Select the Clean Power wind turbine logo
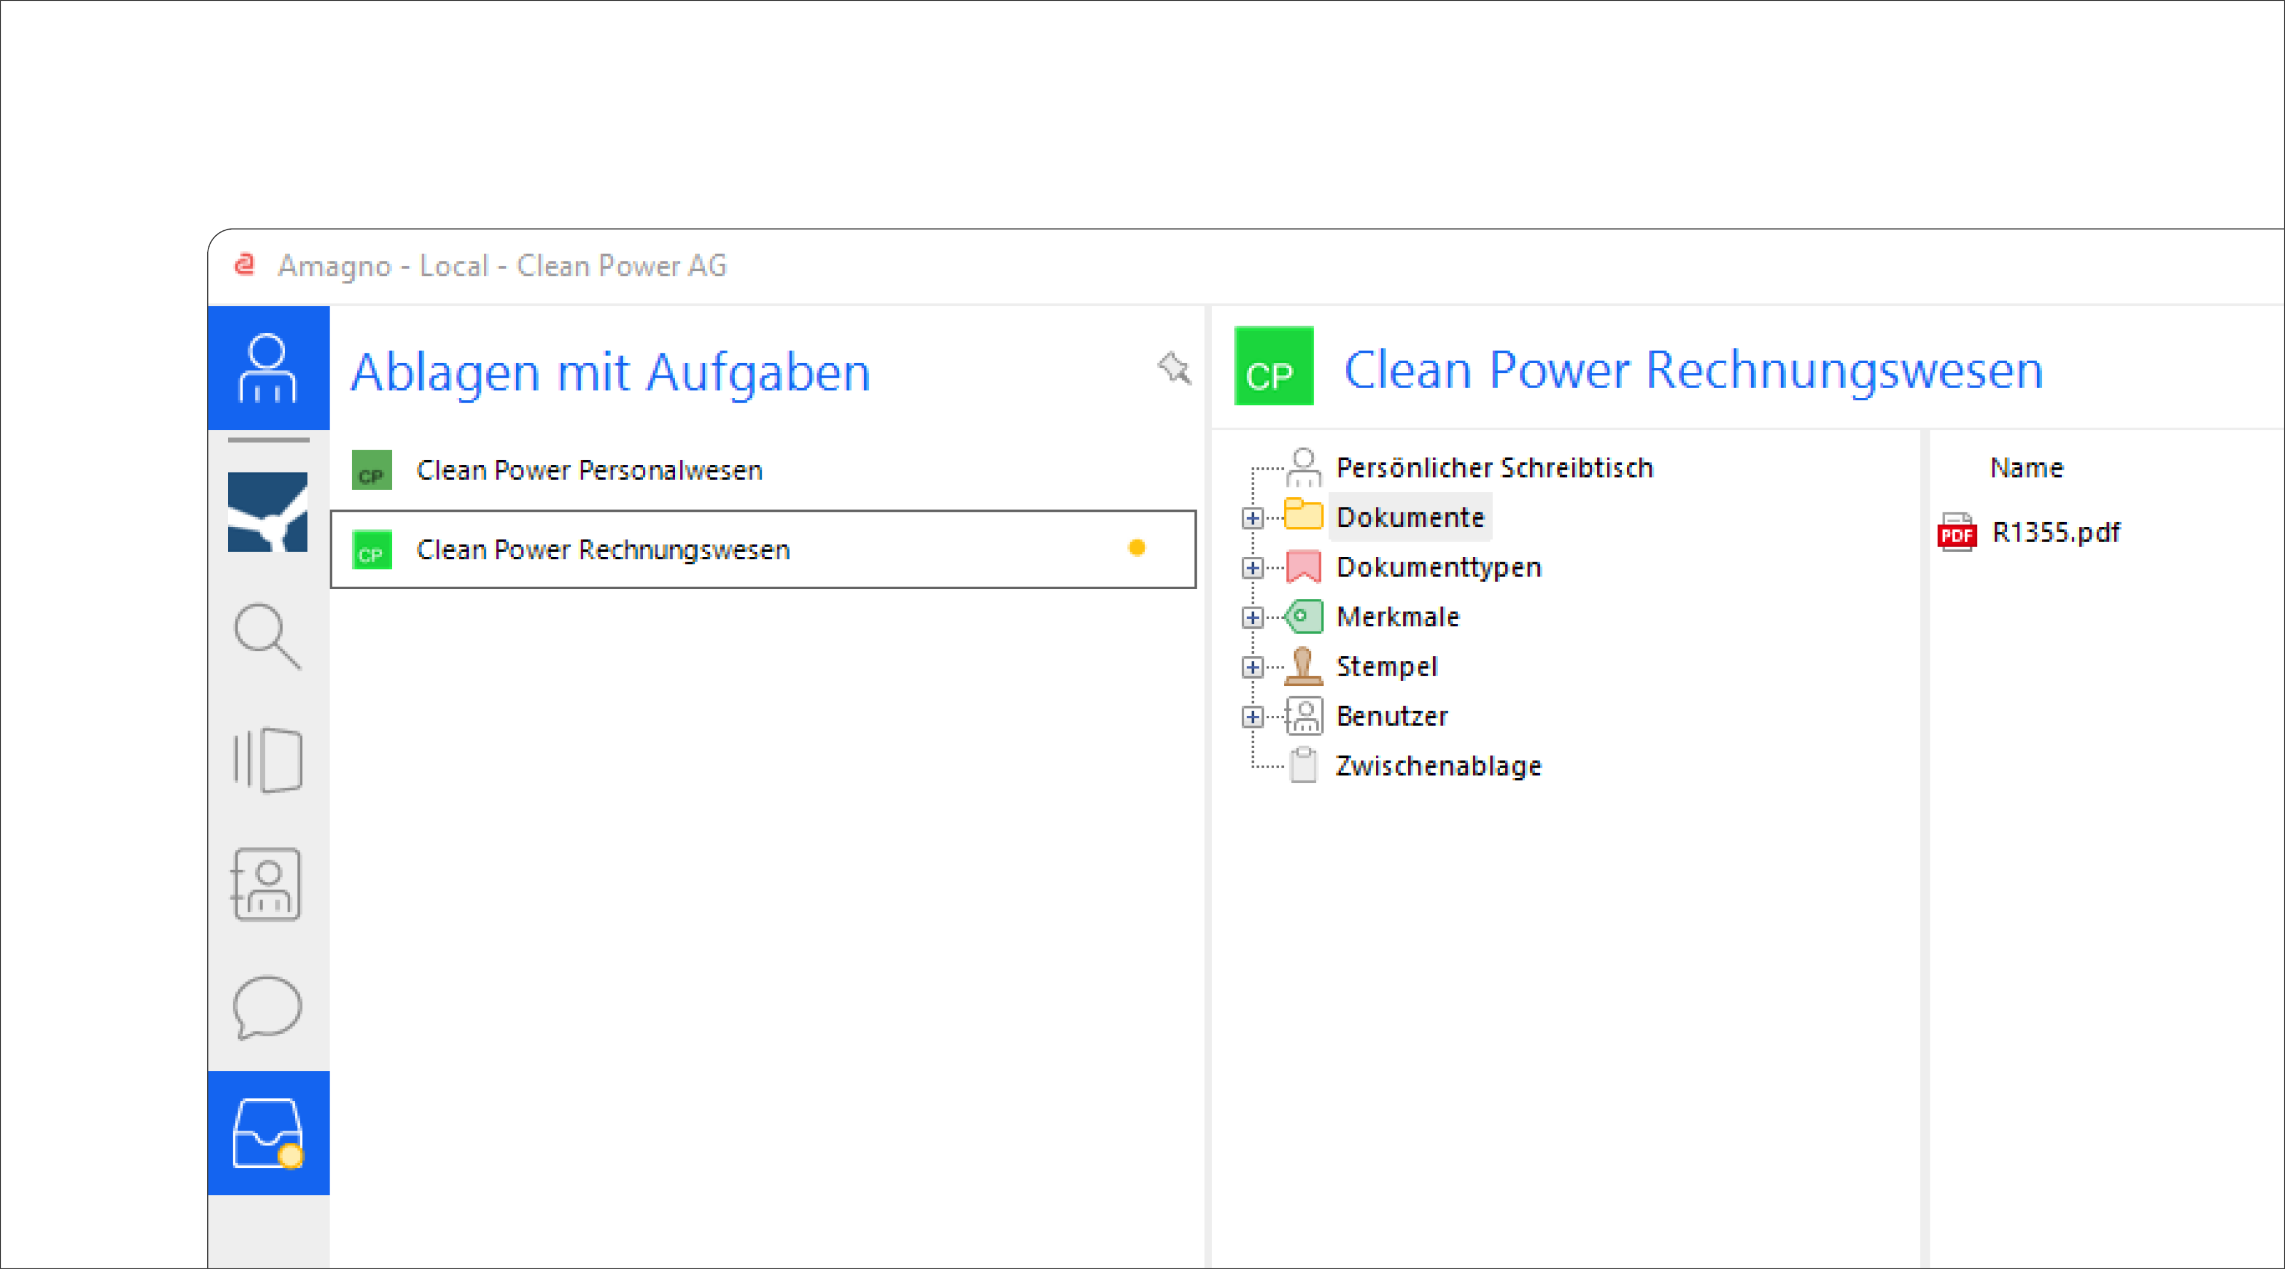 (x=268, y=512)
